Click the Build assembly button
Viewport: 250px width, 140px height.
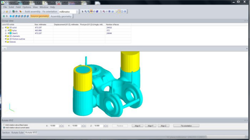pos(32,11)
